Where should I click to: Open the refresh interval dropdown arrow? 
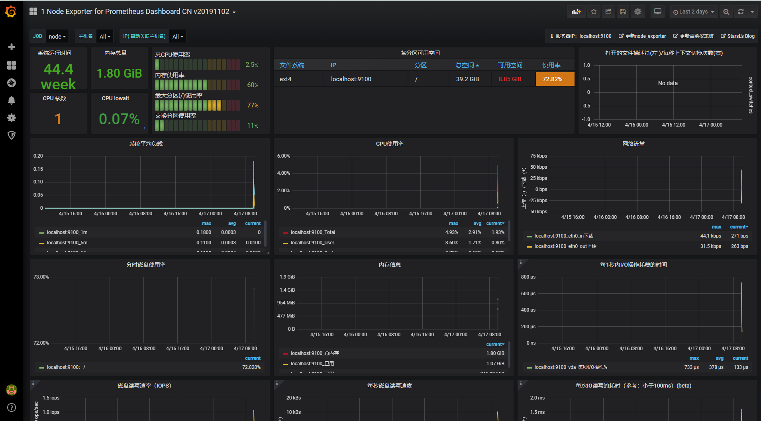point(752,12)
